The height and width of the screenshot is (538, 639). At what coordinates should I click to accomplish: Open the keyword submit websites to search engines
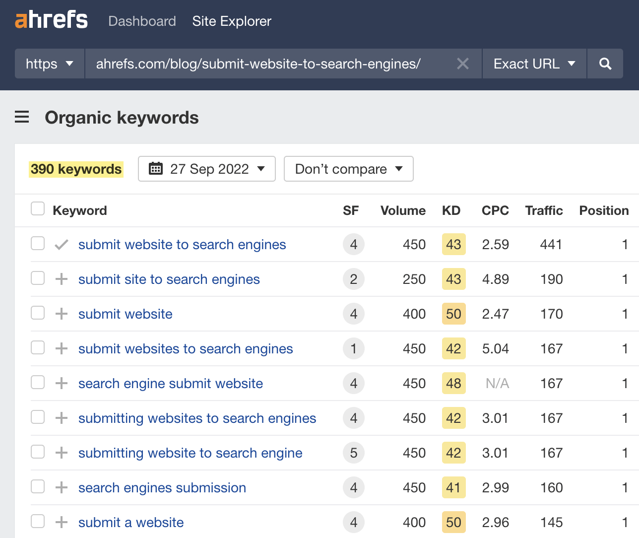(x=185, y=348)
